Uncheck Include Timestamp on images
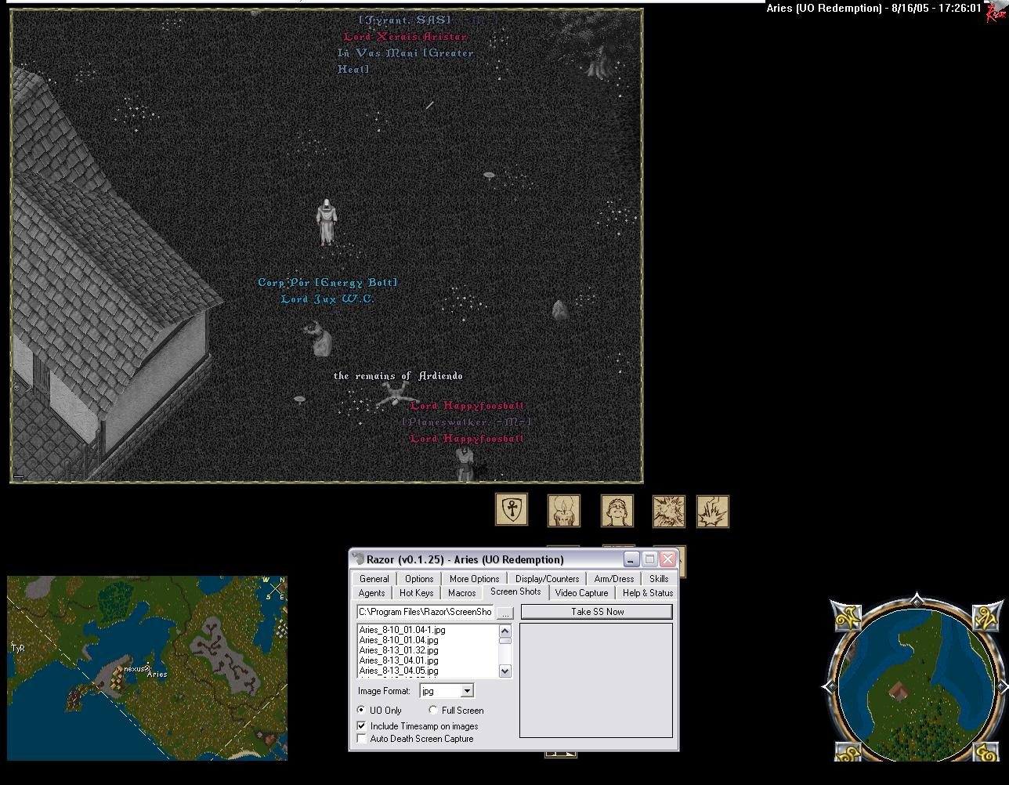The height and width of the screenshot is (785, 1009). click(362, 726)
